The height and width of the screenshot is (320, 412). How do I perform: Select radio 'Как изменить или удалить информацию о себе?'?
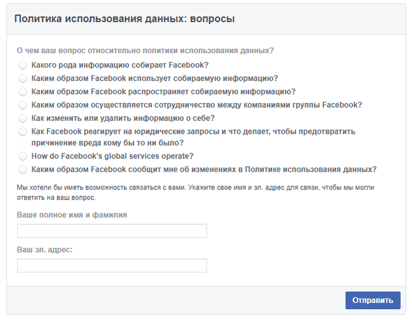[23, 118]
